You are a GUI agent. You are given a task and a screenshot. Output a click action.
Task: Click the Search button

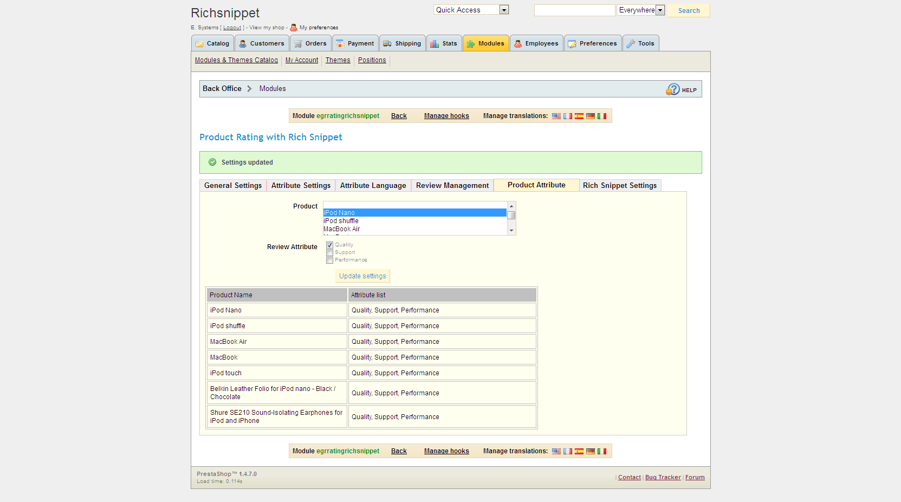[x=689, y=10]
